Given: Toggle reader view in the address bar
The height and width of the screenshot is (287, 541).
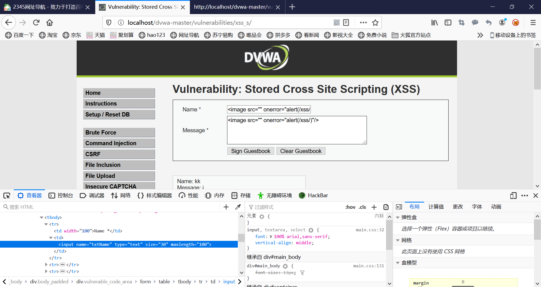Looking at the screenshot, I should tap(346, 23).
